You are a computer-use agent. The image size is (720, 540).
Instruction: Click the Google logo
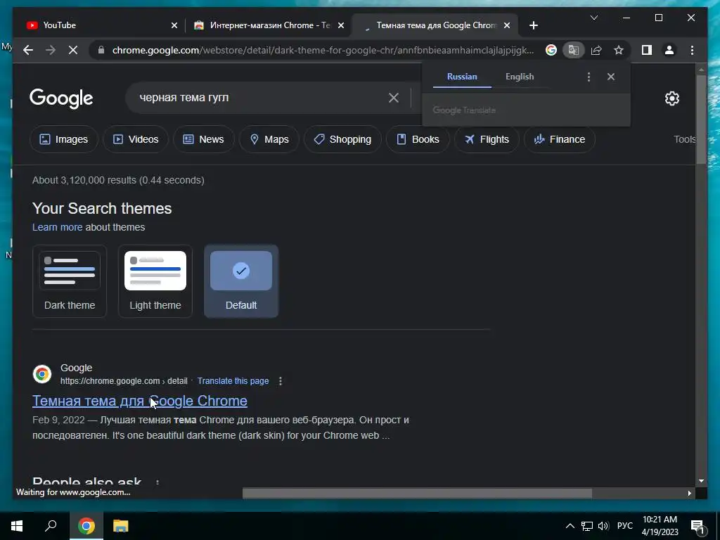pos(61,98)
